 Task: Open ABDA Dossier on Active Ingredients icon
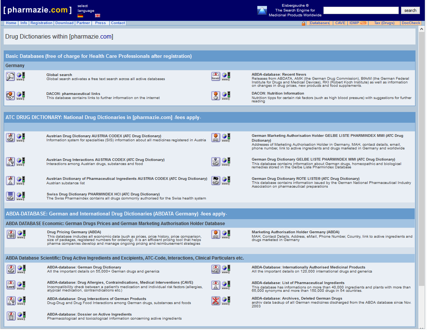point(11,316)
